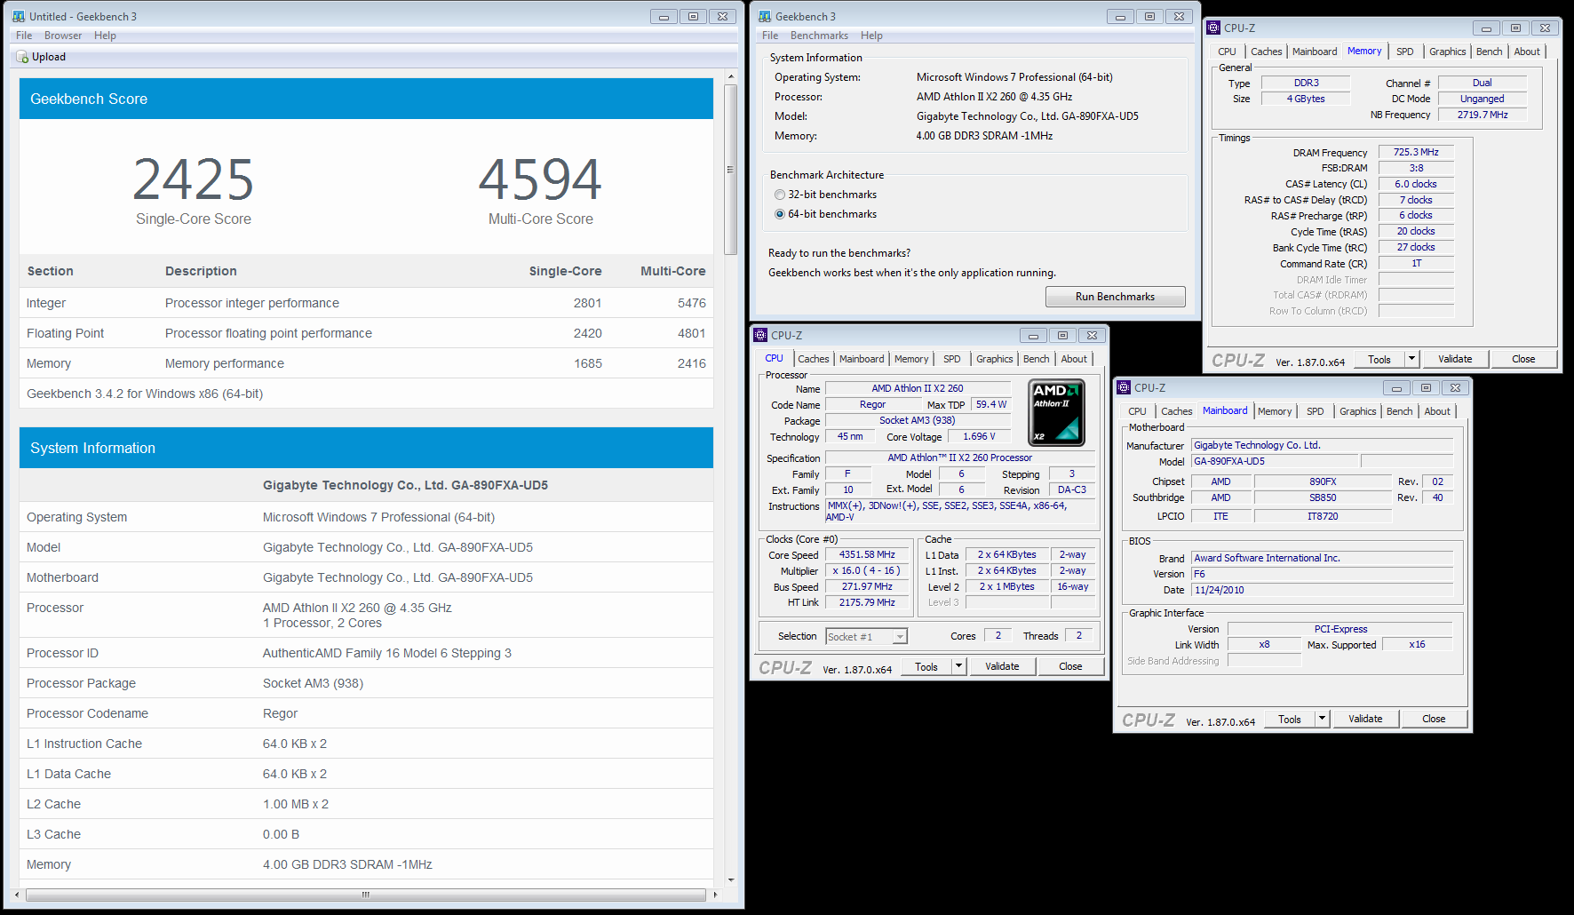Minimize the Geekbench 3 benchmark setup window

pyautogui.click(x=1120, y=16)
